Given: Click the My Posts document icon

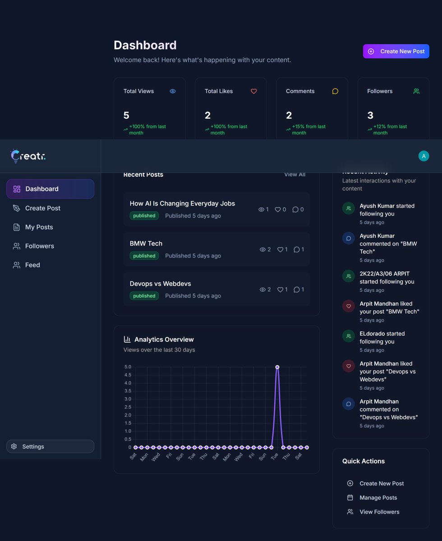Looking at the screenshot, I should (17, 227).
